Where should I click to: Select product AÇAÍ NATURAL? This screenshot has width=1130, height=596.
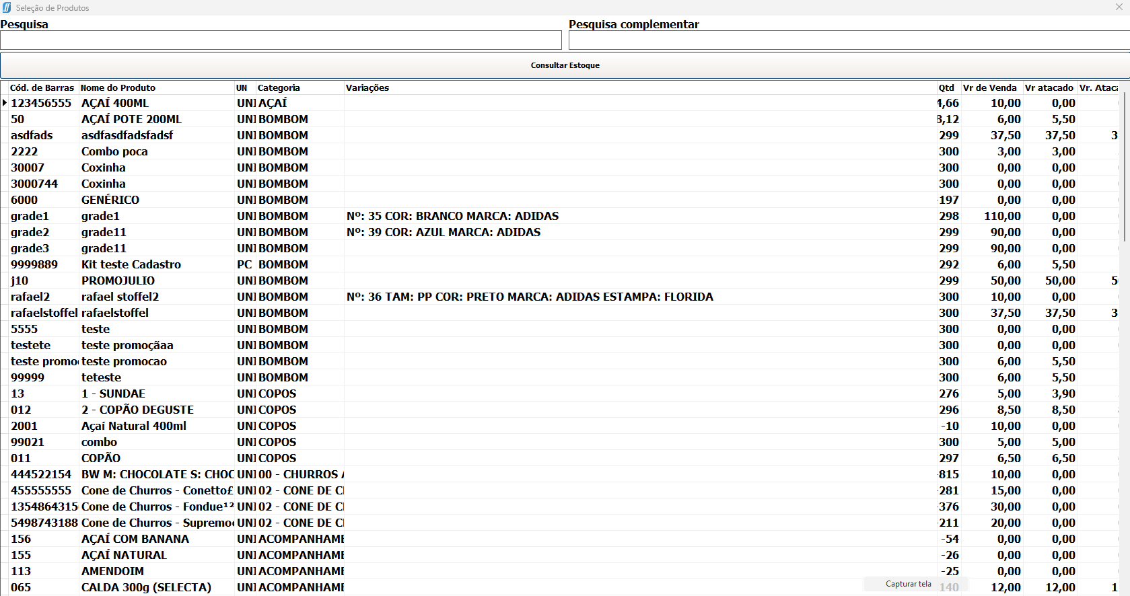click(x=124, y=555)
